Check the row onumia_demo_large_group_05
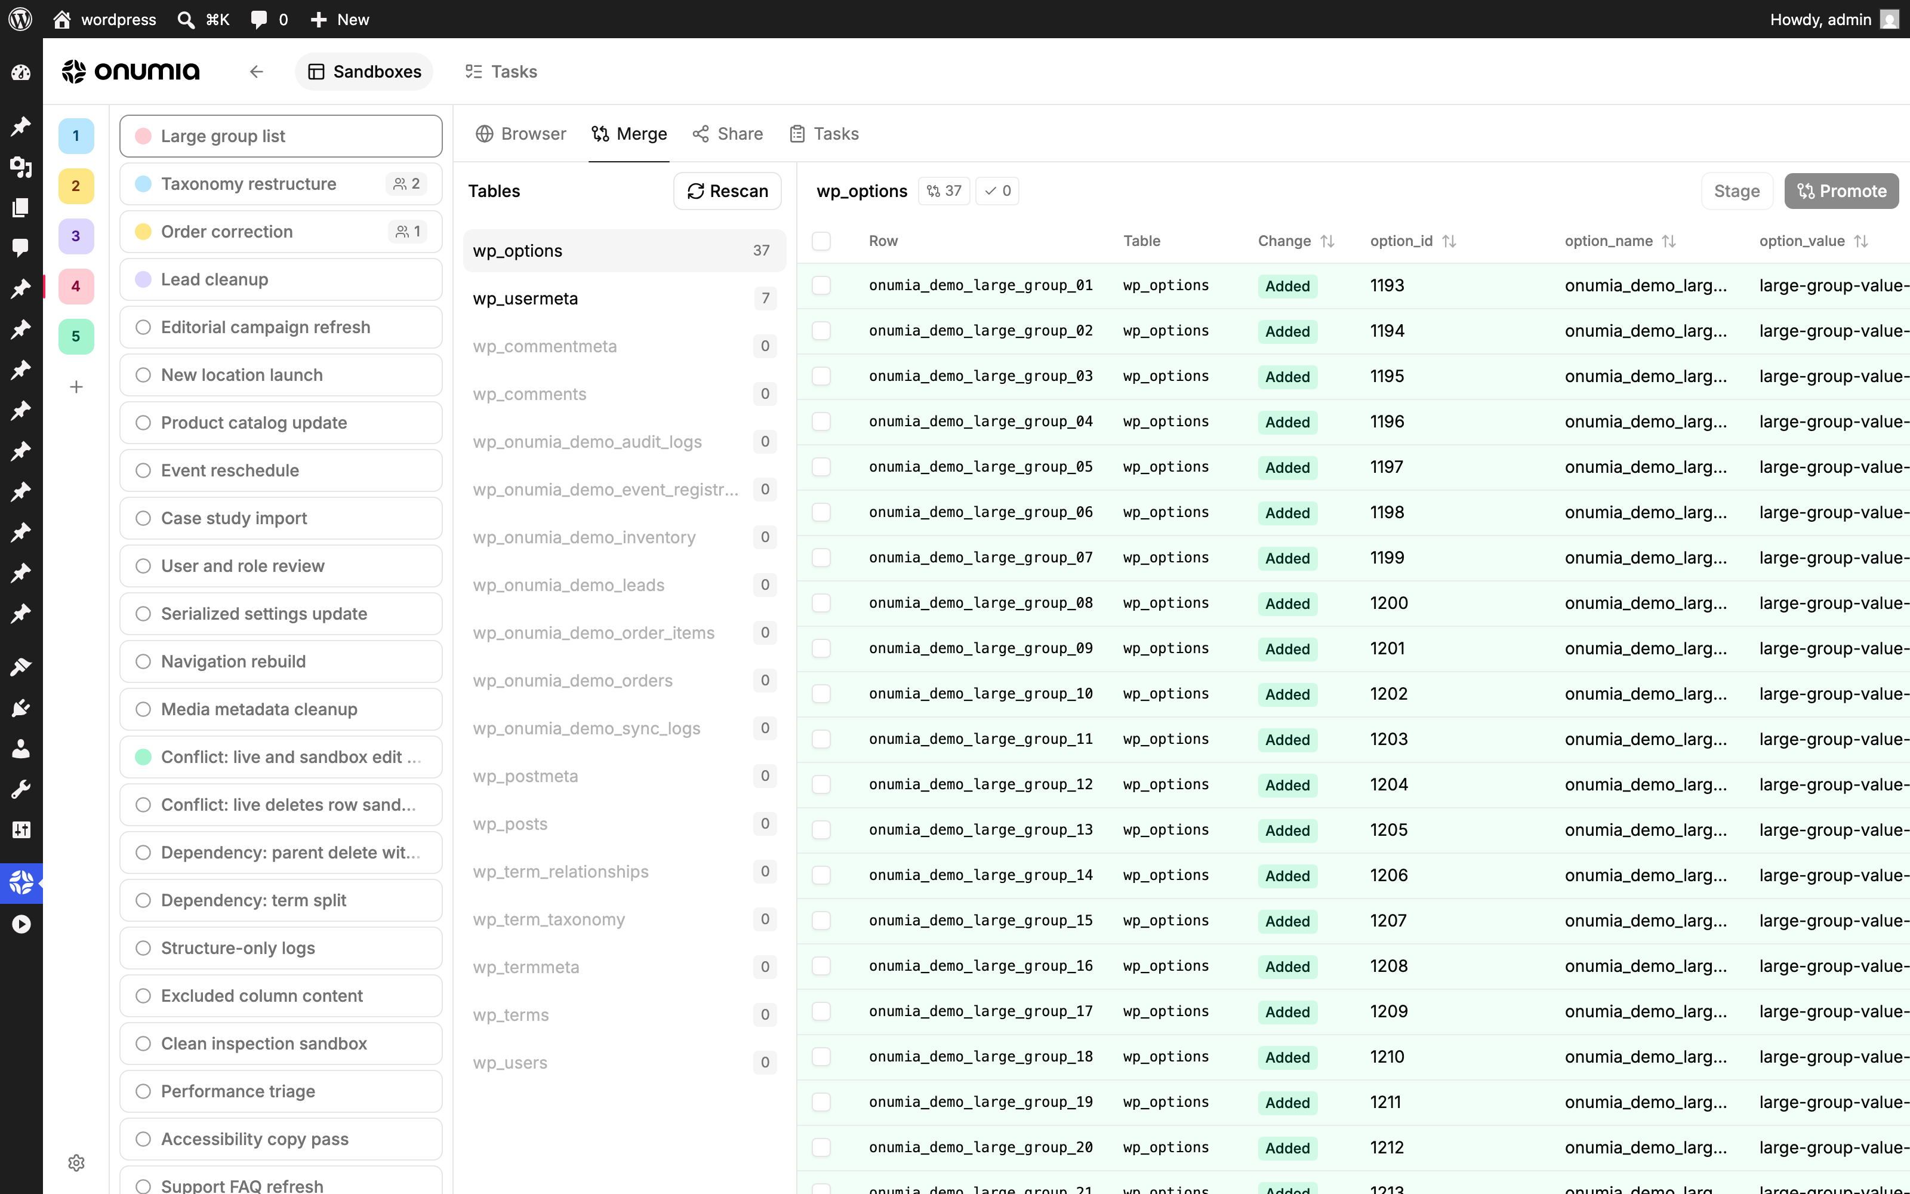 821,467
